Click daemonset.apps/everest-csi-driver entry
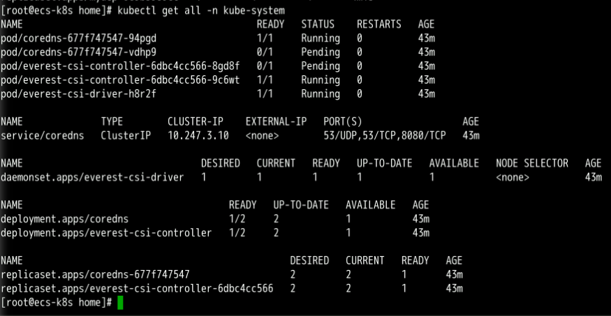 point(92,177)
